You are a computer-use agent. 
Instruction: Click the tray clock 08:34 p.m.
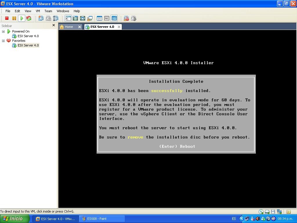coord(285,219)
